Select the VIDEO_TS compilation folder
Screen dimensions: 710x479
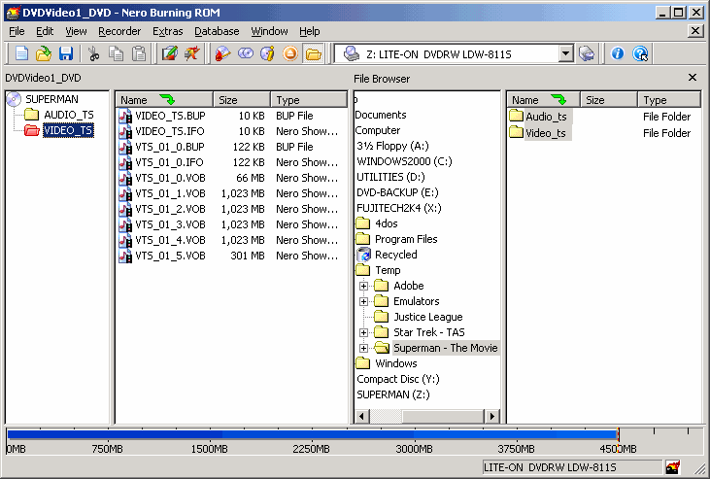coord(68,130)
